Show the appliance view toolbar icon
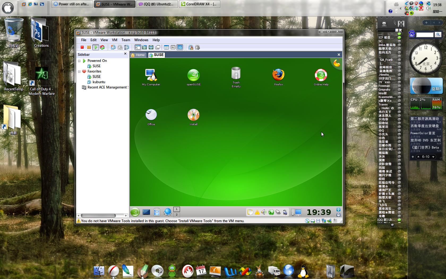The height and width of the screenshot is (279, 446). click(x=173, y=47)
